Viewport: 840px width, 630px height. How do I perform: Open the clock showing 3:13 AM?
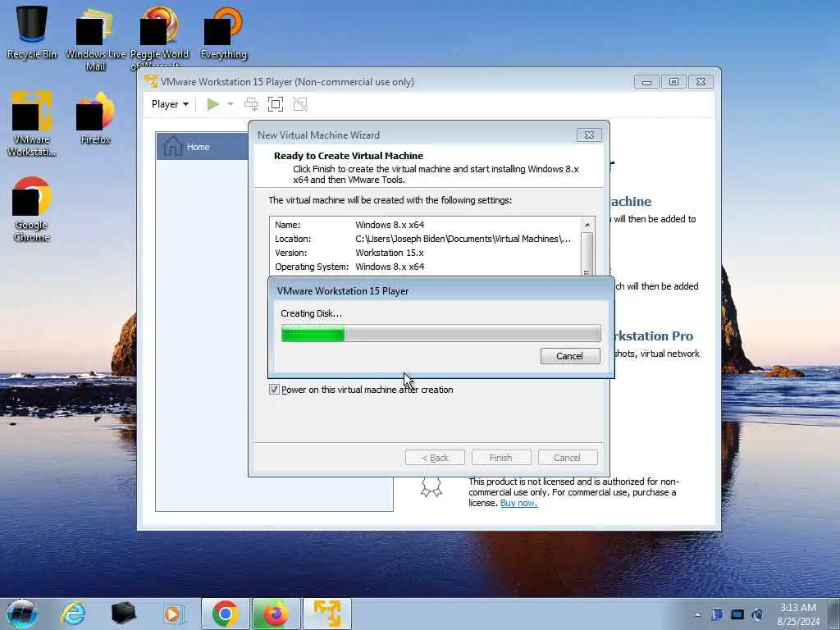pos(797,614)
